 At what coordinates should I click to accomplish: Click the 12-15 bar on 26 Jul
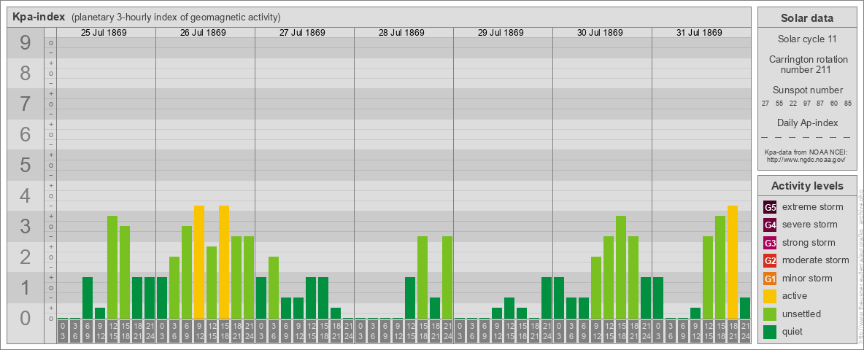212,283
